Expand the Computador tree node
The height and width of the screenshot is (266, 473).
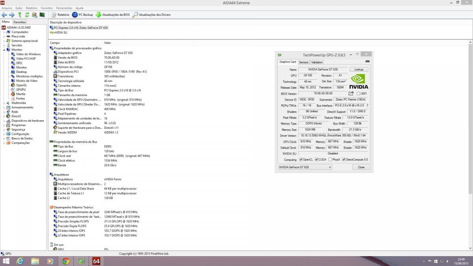(x=4, y=32)
